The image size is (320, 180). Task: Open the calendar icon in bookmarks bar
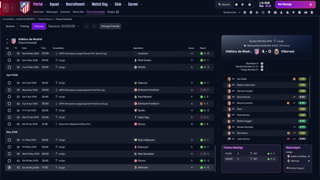coord(275,12)
